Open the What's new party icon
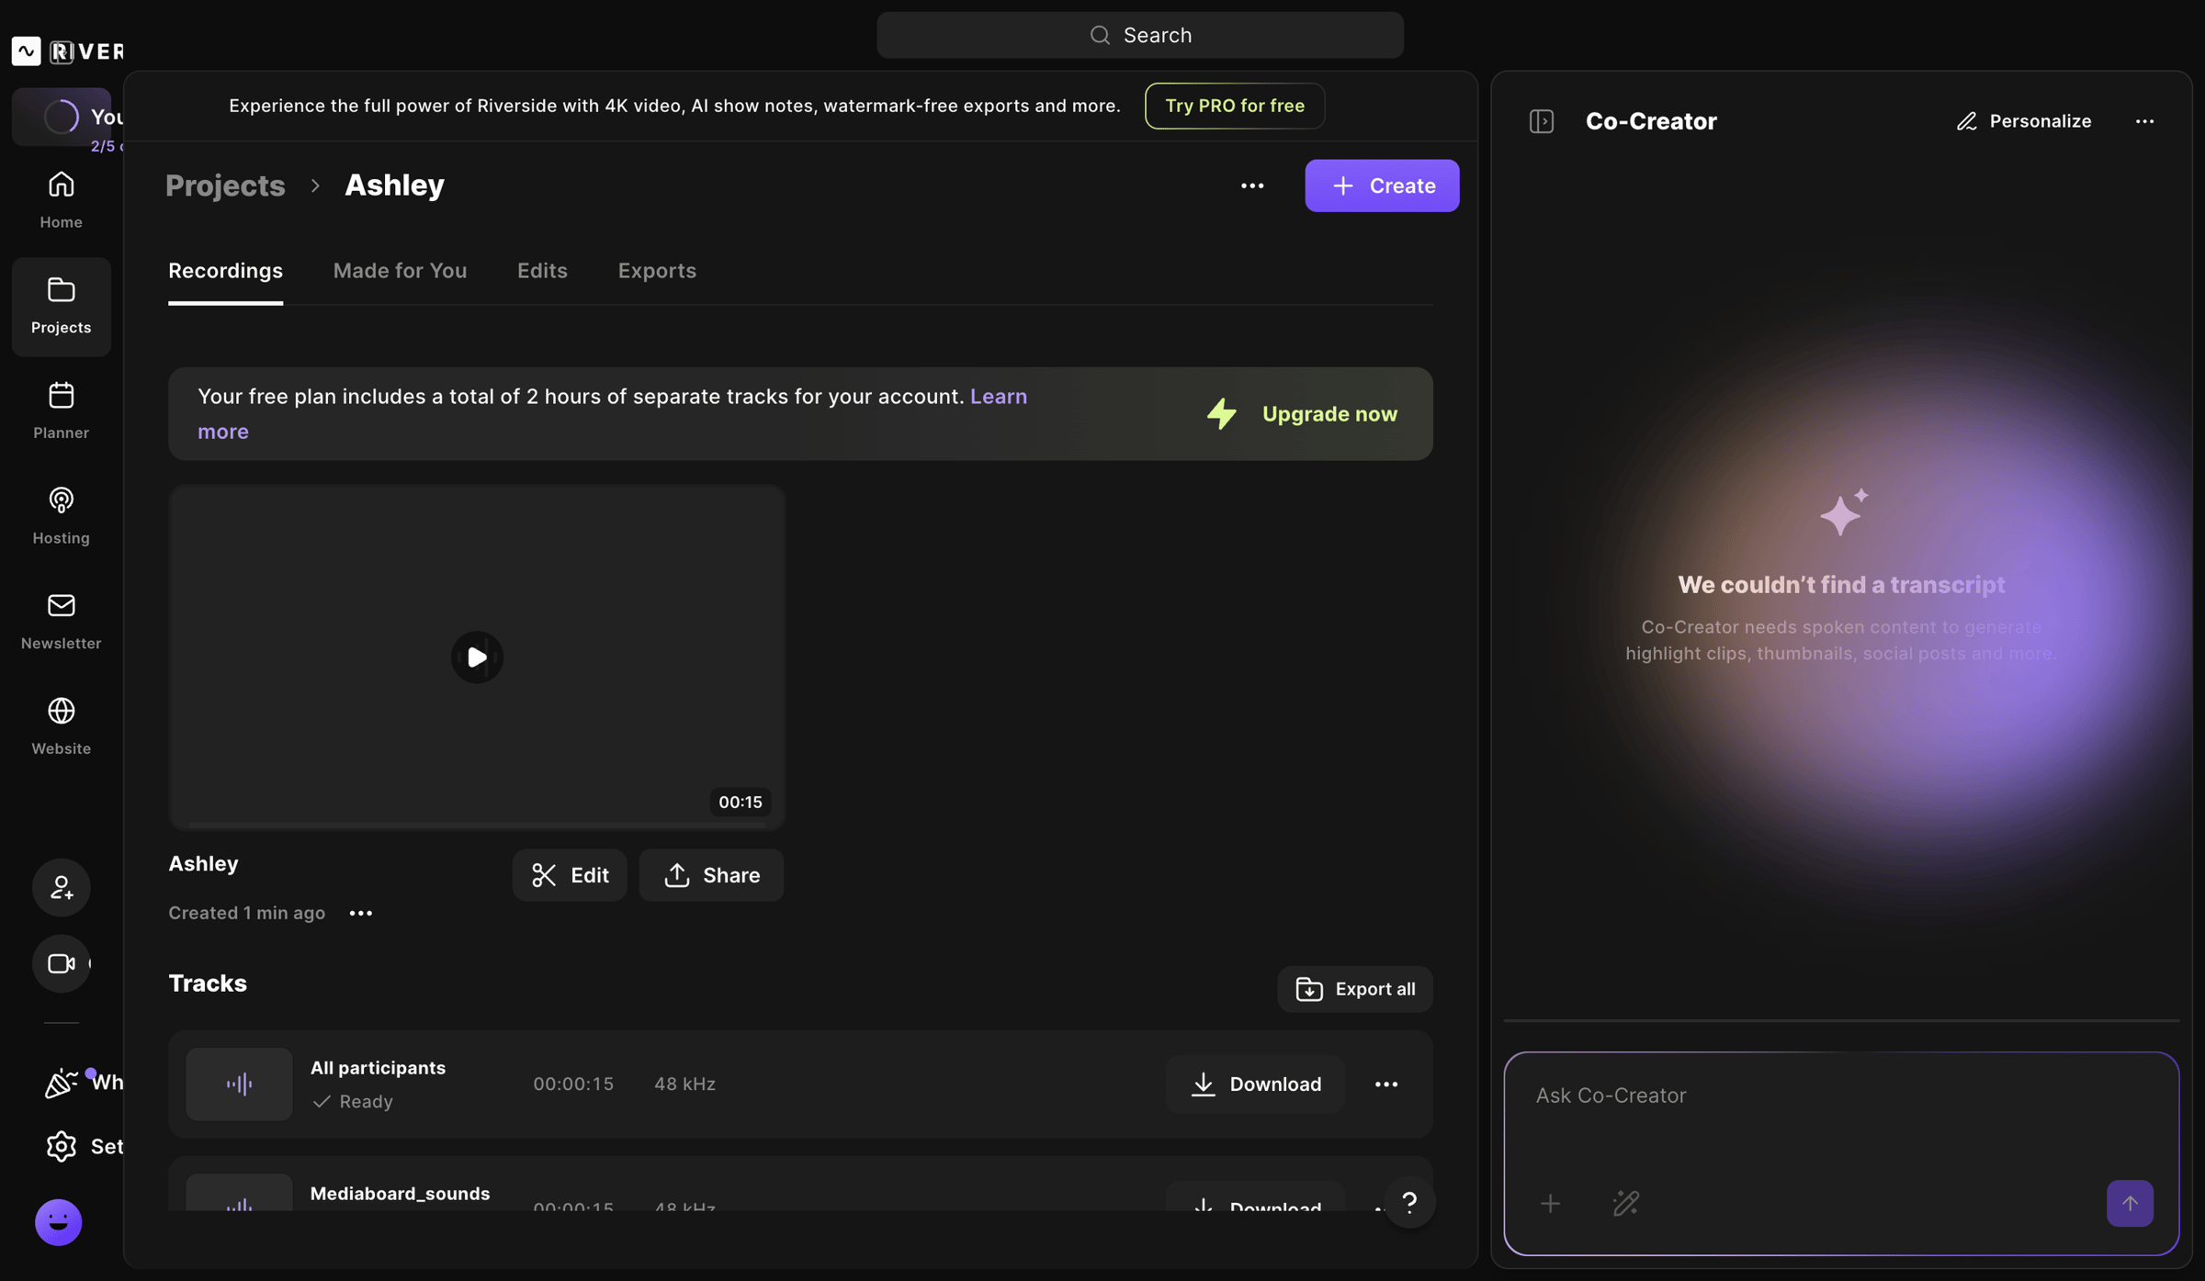 pos(61,1083)
